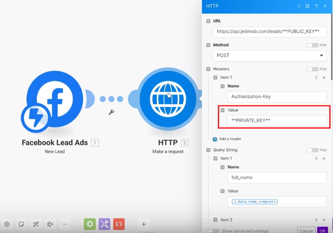Screen dimensions: 333x233
Task: Click the Facebook instant trigger lightning badge
Action: (36, 118)
